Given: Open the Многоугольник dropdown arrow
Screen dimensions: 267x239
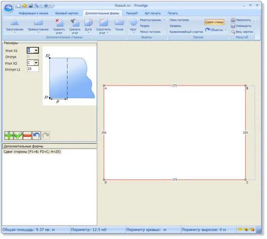Looking at the screenshot, I should (x=164, y=20).
